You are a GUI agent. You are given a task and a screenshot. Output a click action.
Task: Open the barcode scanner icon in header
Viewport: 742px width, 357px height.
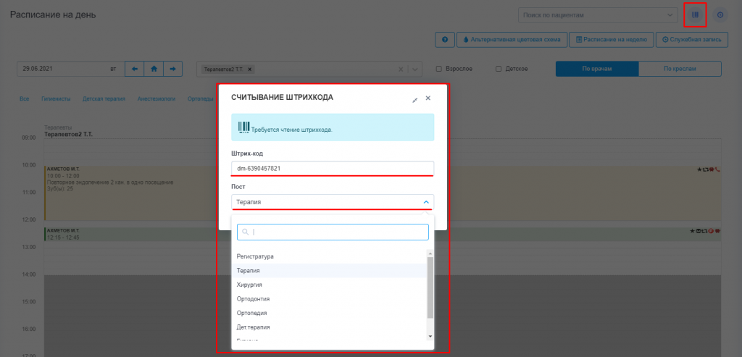click(695, 15)
